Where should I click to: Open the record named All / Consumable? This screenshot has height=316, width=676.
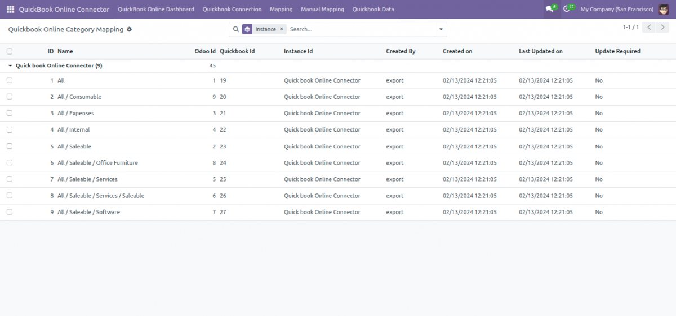(79, 97)
